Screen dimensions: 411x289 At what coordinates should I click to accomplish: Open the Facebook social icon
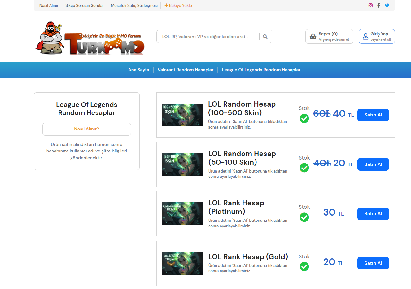click(378, 5)
